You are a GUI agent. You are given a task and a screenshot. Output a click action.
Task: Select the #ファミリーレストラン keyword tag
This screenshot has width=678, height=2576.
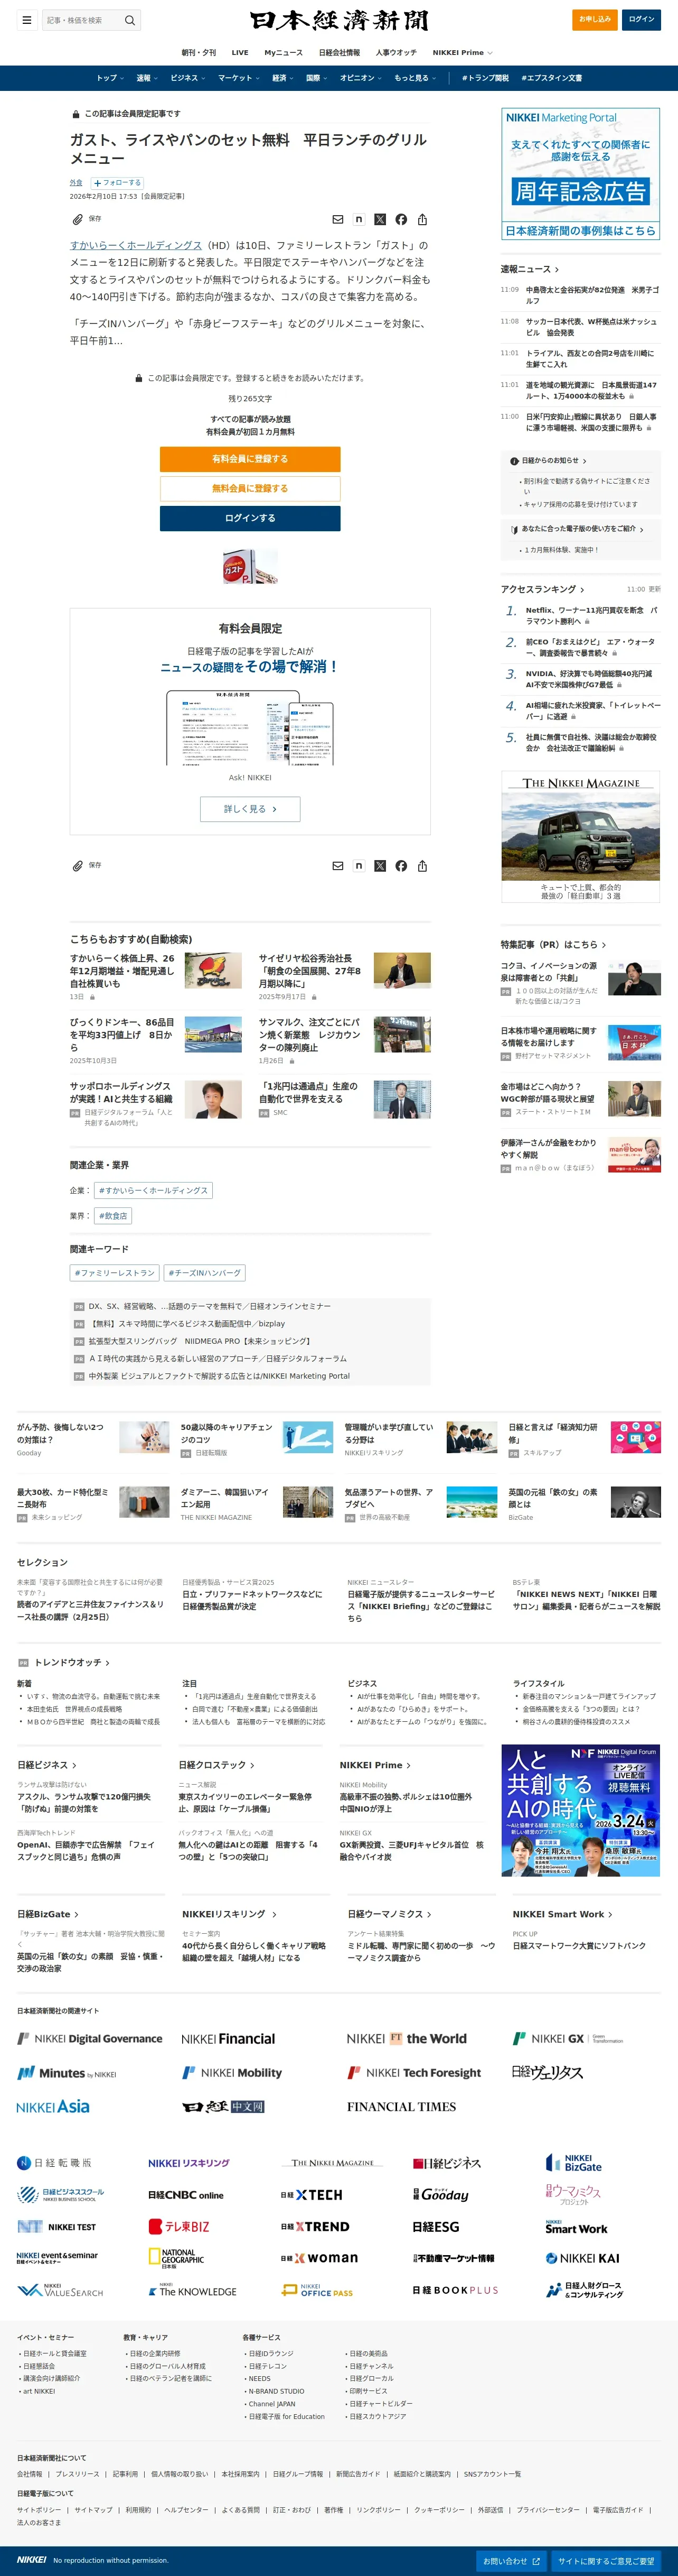coord(115,1273)
